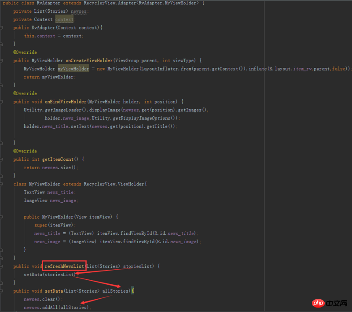The height and width of the screenshot is (312, 352).
Task: Click 'getImageLoader' method call
Action: click(63, 110)
